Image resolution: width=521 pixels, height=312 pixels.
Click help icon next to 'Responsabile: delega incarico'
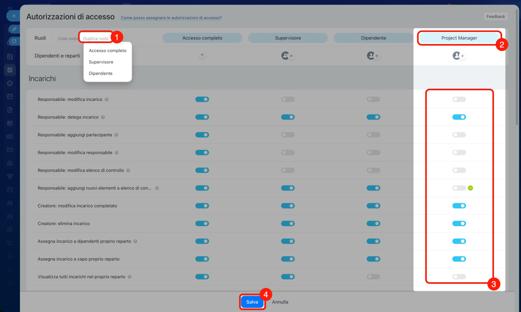(103, 117)
